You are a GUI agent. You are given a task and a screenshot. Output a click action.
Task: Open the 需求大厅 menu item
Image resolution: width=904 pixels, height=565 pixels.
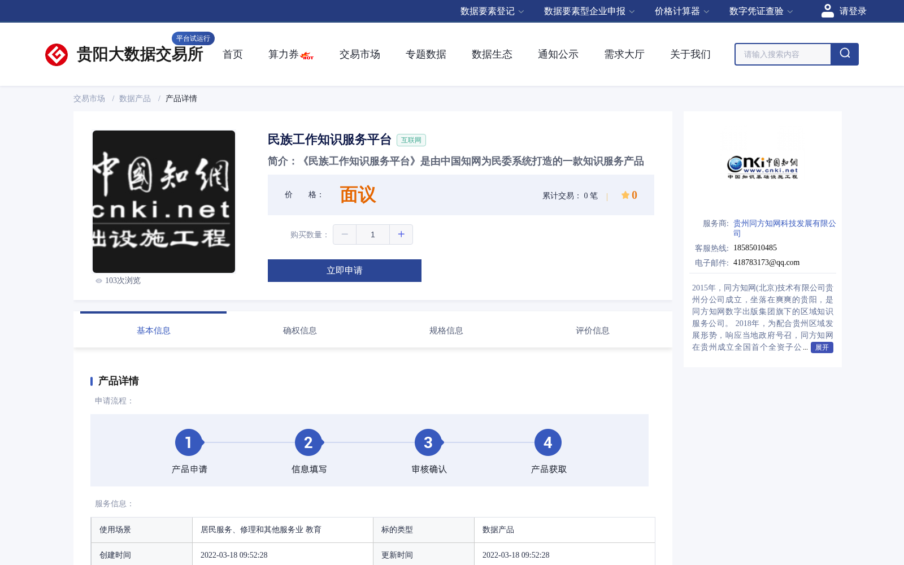click(624, 54)
